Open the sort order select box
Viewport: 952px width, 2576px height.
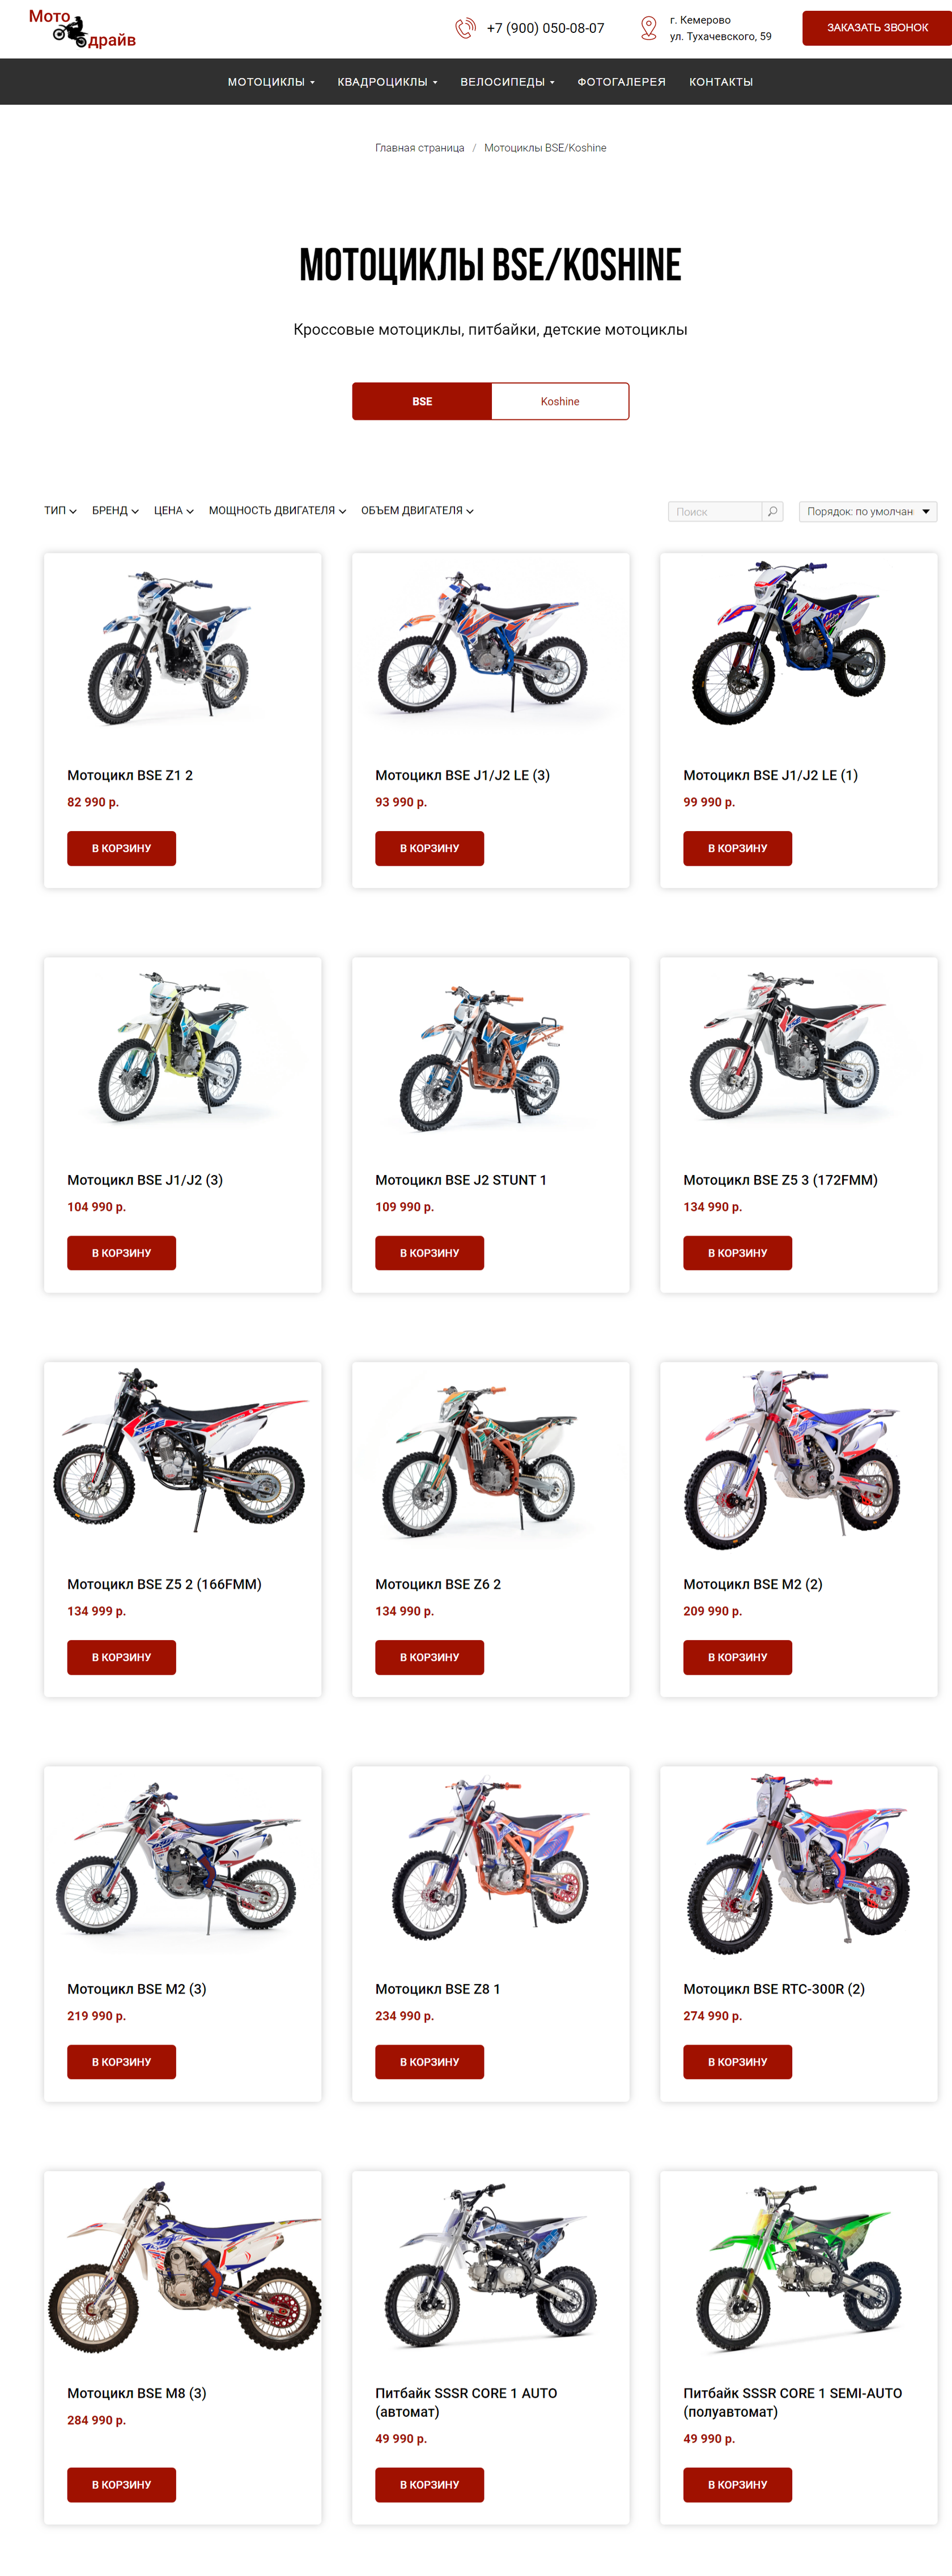pos(868,511)
